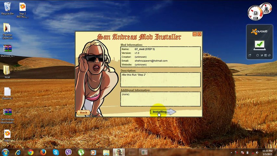Click inside the Description text box
Viewport: 277px width, 156px height.
point(160,80)
